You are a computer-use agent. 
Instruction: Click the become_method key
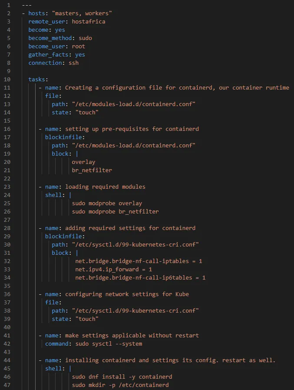click(x=50, y=38)
